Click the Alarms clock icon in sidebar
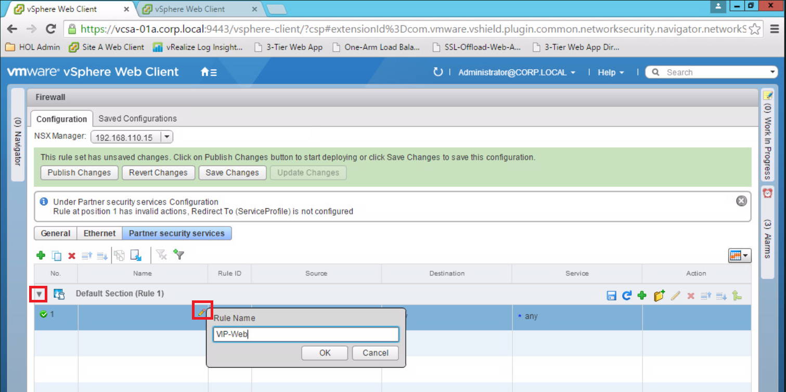 [768, 193]
